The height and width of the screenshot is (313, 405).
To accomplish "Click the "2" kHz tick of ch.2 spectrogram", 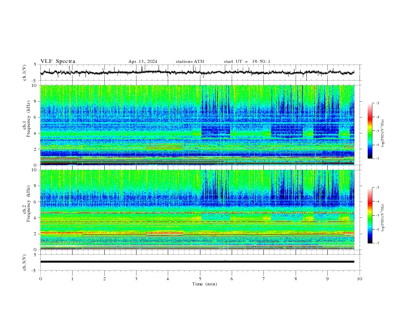I will [x=36, y=234].
